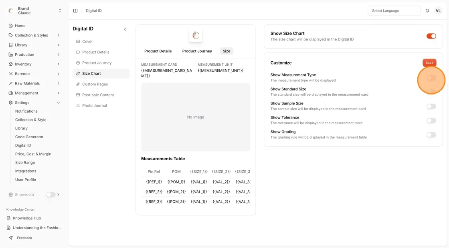Open Digital ID under Settings submenu

(23, 145)
